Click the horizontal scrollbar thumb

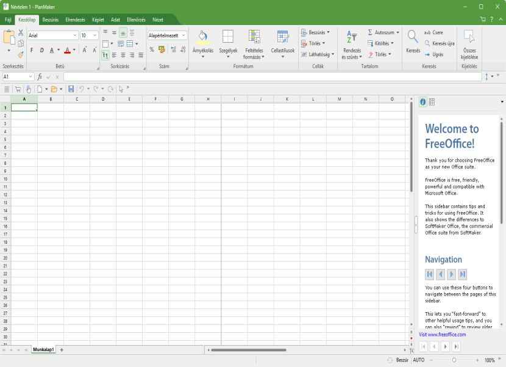[249, 350]
